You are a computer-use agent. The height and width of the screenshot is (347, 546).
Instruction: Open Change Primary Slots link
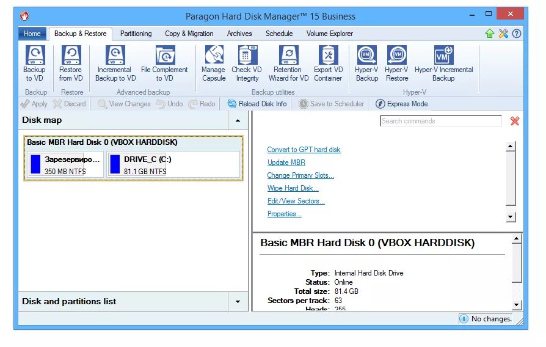300,175
